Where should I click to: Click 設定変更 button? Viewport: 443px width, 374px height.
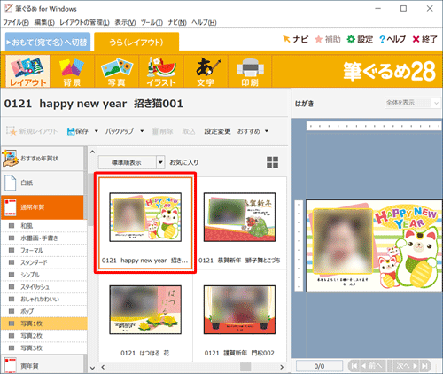click(x=217, y=131)
